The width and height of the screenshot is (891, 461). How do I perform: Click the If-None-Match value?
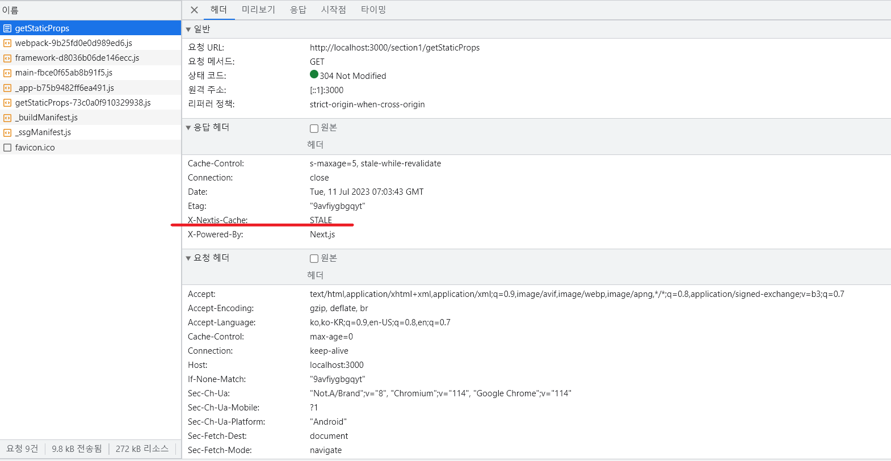click(337, 379)
